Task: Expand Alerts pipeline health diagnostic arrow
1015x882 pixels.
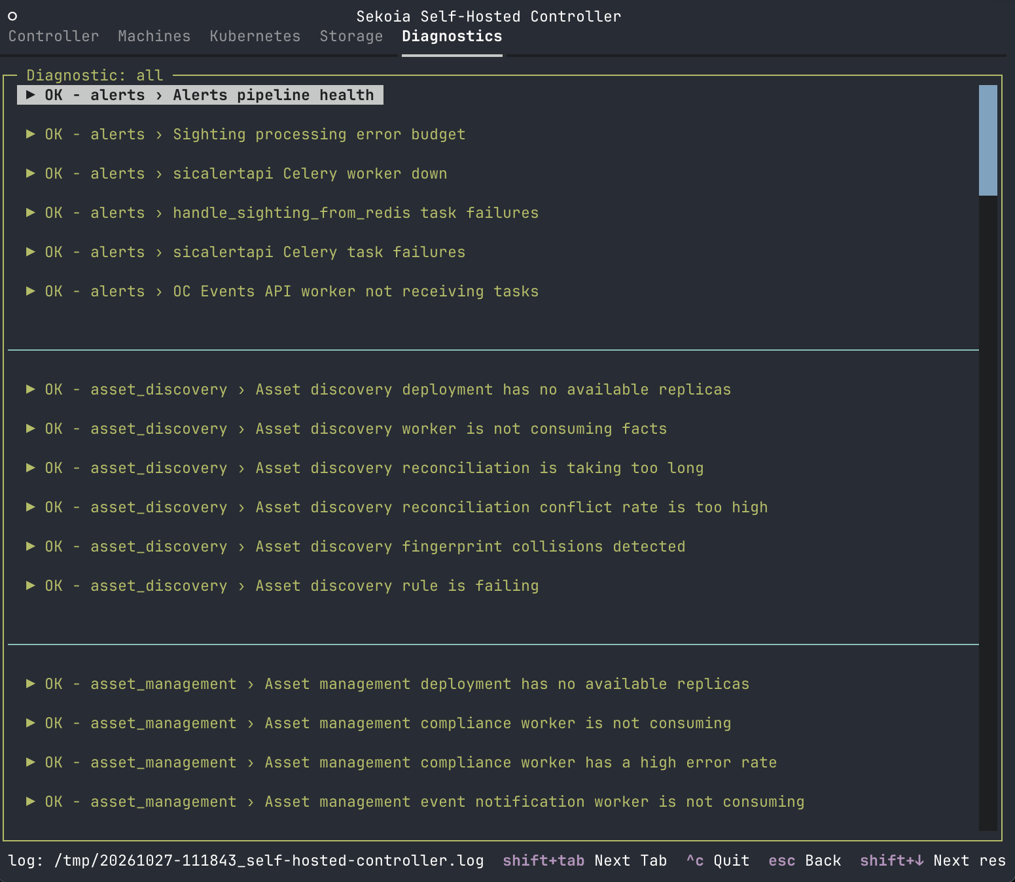Action: [31, 95]
